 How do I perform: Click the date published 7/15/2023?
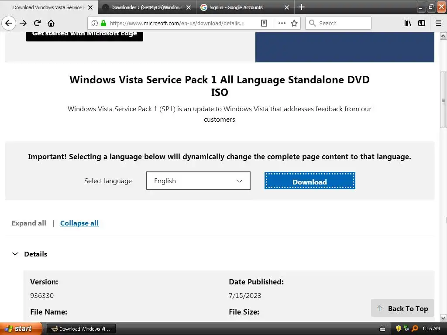click(x=245, y=295)
